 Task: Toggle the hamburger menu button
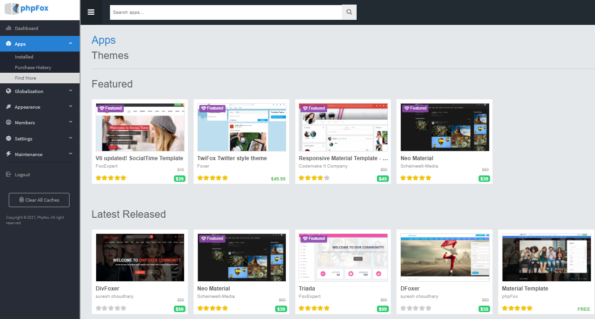tap(91, 12)
